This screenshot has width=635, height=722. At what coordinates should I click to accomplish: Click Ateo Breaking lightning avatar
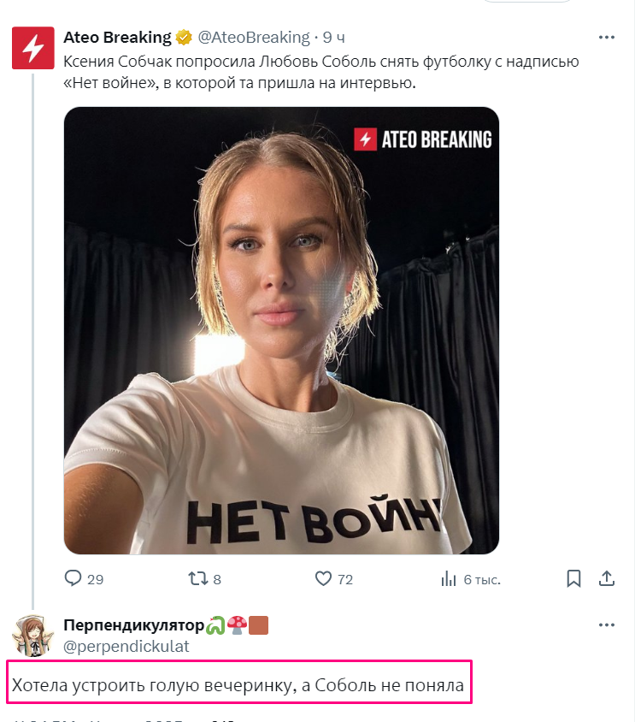(32, 48)
